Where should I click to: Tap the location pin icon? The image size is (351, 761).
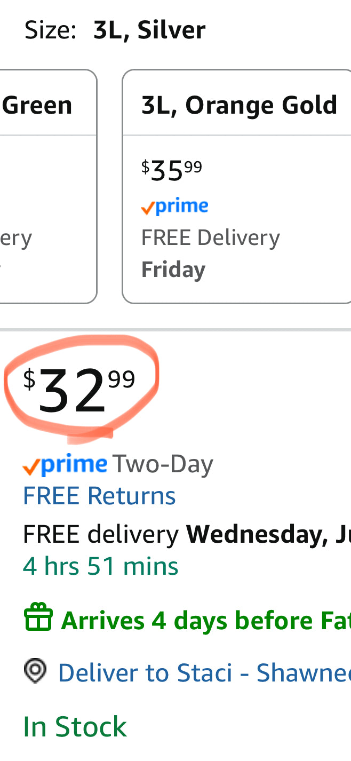coord(36,671)
